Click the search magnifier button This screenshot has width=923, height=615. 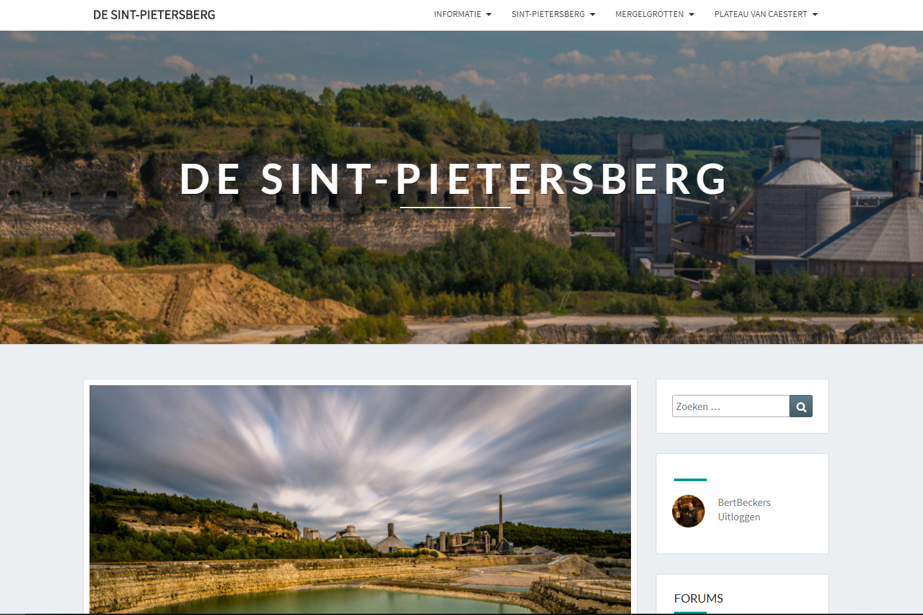pos(801,406)
